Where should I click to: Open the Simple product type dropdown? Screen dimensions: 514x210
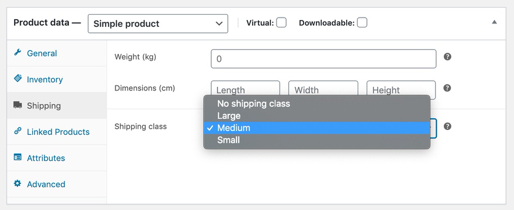click(158, 23)
